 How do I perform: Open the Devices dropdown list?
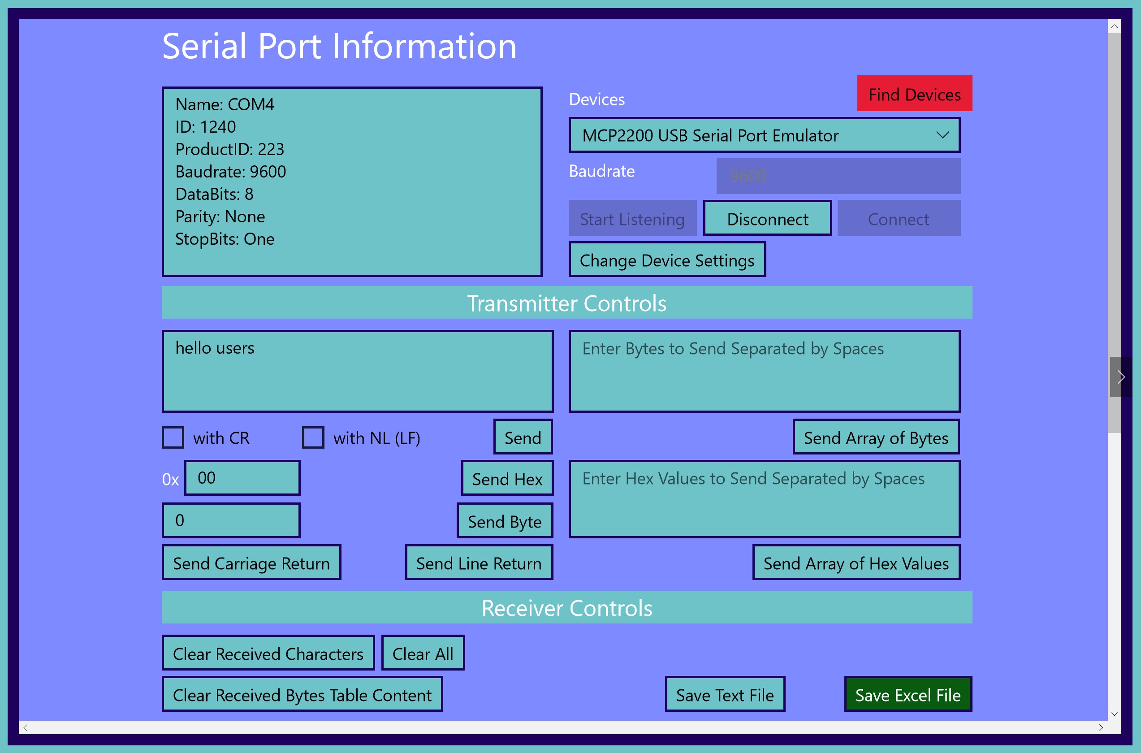[x=764, y=135]
